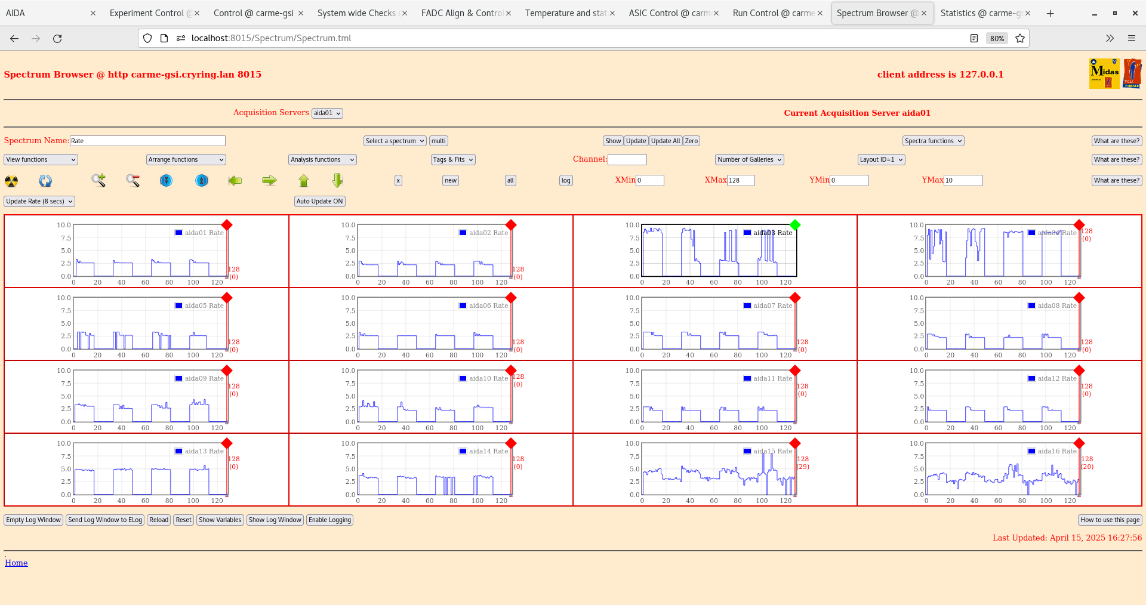Click the green up arrow icon
Screen dimensions: 1146x605
304,180
